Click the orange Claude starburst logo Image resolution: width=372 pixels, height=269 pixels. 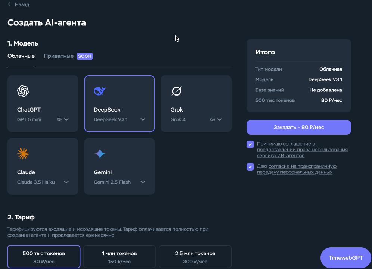23,154
